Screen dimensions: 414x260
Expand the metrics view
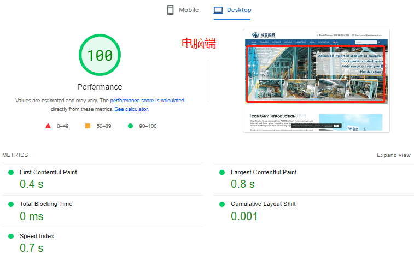(393, 155)
